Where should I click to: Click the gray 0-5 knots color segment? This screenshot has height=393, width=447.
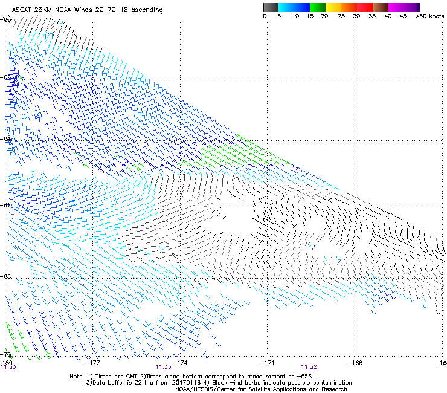pyautogui.click(x=271, y=7)
